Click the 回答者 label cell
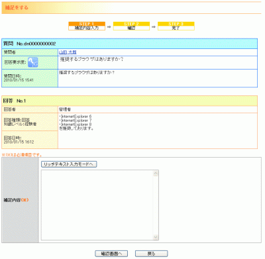 30,109
